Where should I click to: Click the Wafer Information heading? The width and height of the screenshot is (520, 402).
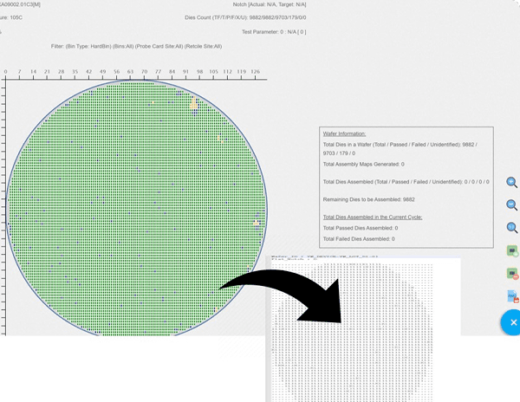[344, 134]
